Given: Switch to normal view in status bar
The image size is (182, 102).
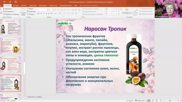Looking at the screenshot, I should tap(148, 101).
